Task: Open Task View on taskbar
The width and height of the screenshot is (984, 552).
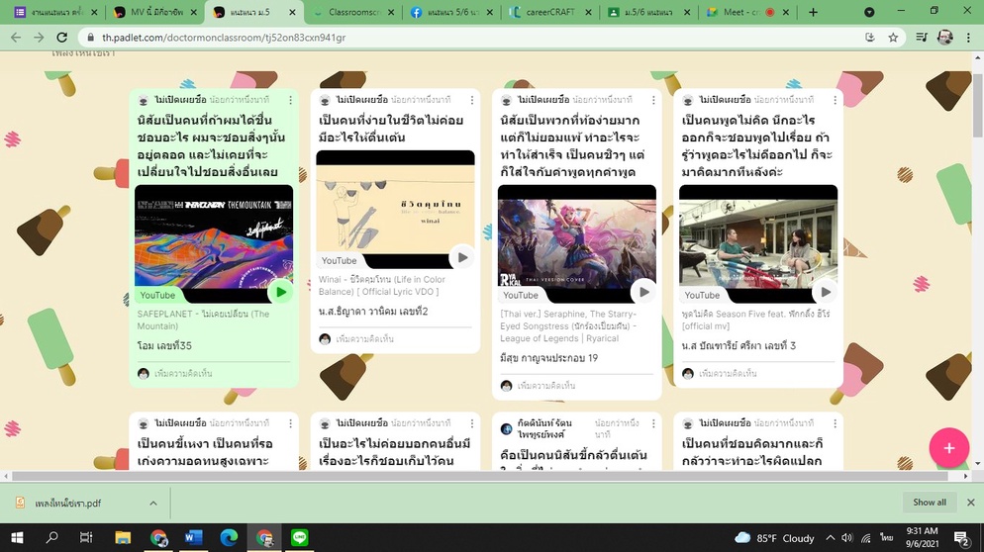Action: tap(86, 537)
